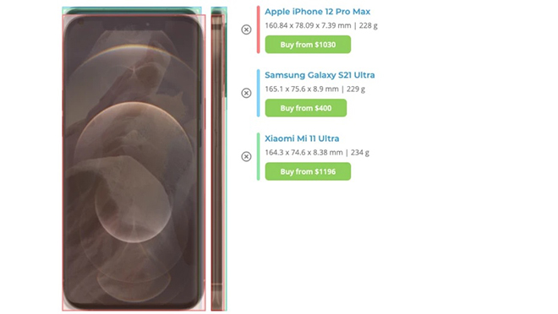558x314 pixels.
Task: Click the Buy from $400 button
Action: (x=306, y=108)
